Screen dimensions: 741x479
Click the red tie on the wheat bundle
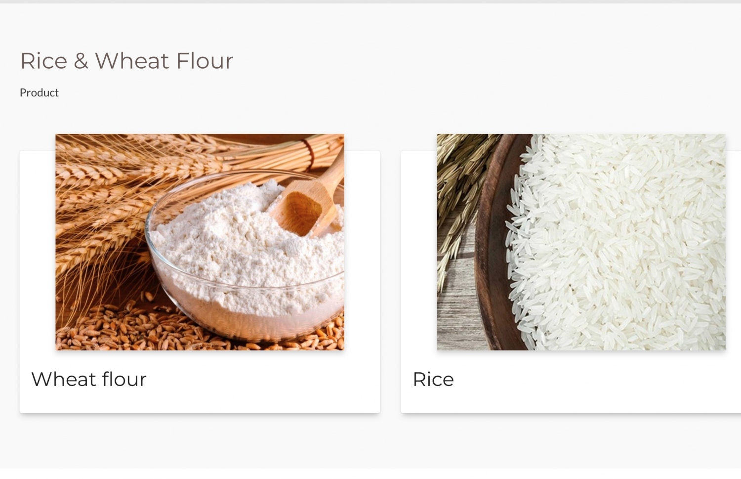pyautogui.click(x=309, y=147)
